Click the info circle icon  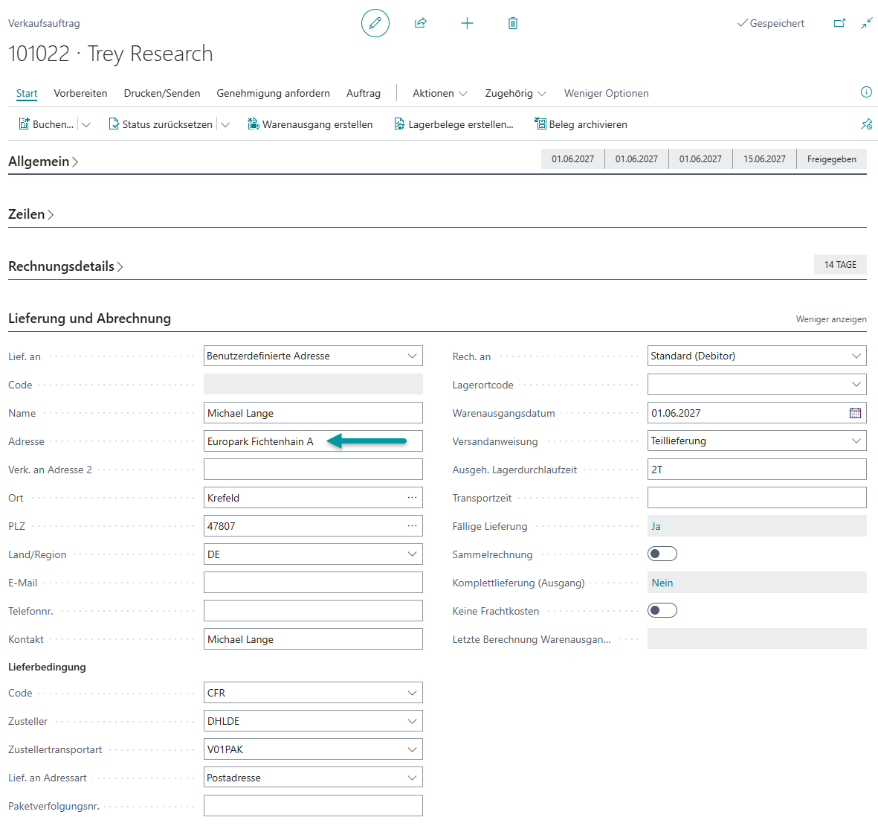[866, 92]
